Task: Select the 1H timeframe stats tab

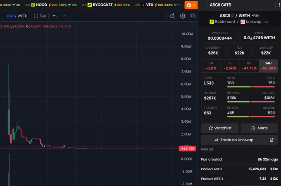Action: [x=230, y=66]
